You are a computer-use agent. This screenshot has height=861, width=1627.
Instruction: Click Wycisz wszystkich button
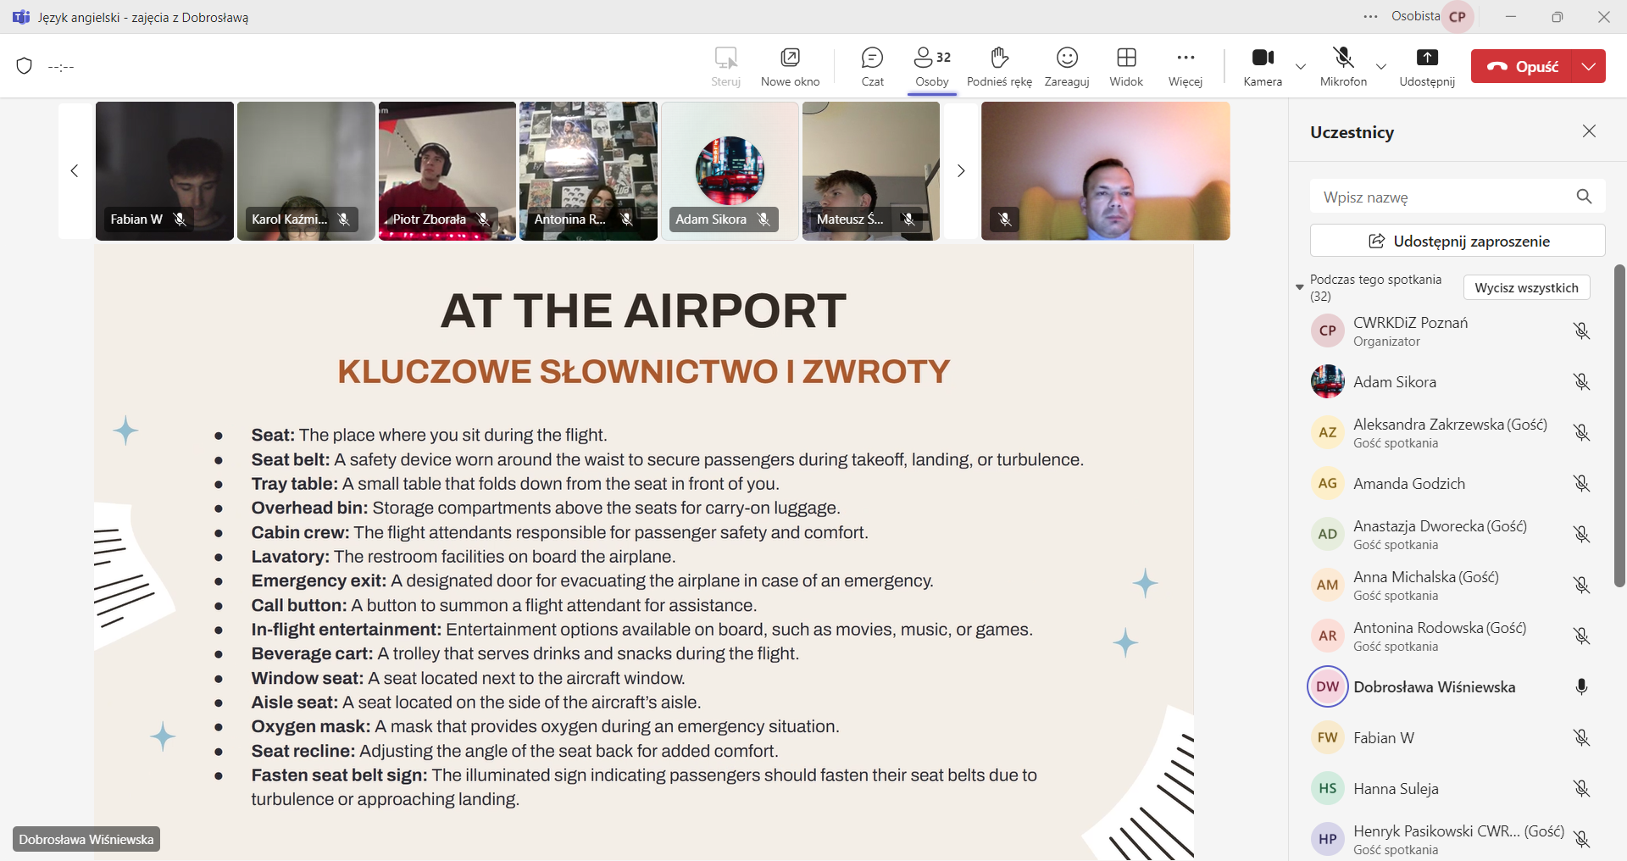1526,287
